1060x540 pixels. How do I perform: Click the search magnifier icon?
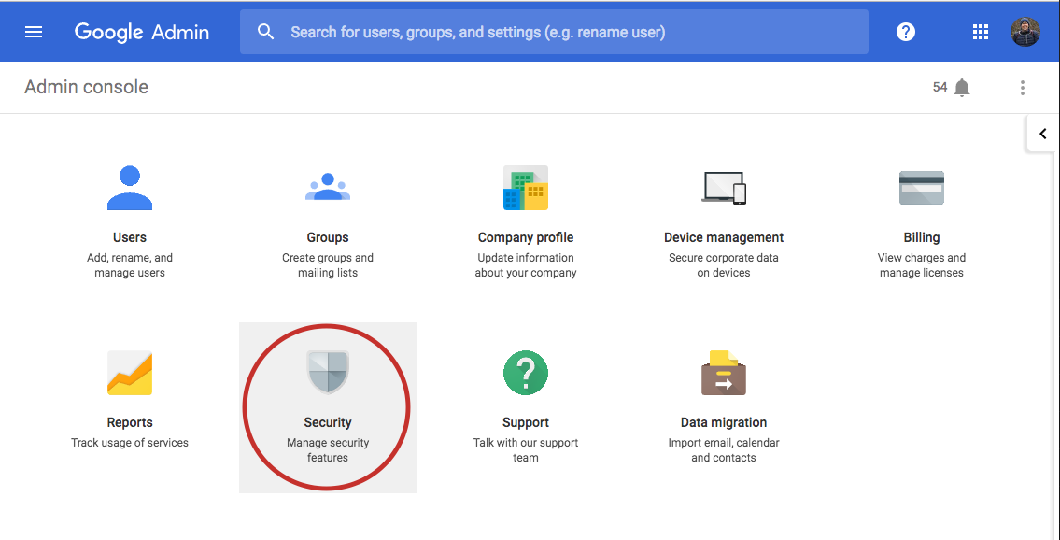[266, 32]
